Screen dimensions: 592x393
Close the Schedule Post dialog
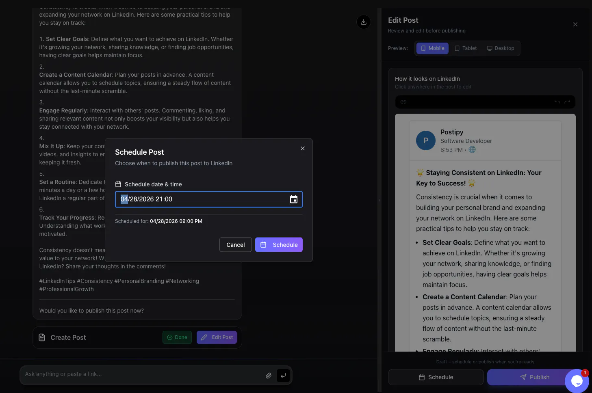point(303,149)
